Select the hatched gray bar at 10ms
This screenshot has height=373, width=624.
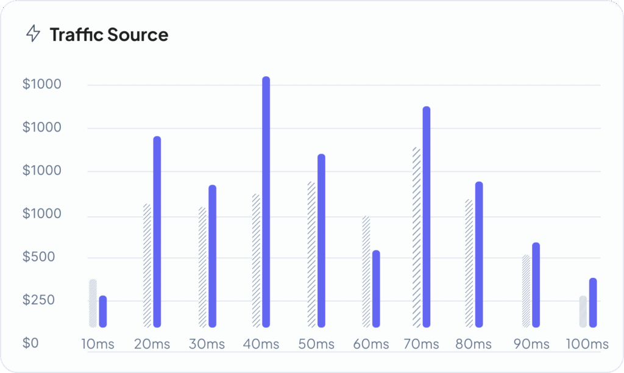(93, 302)
